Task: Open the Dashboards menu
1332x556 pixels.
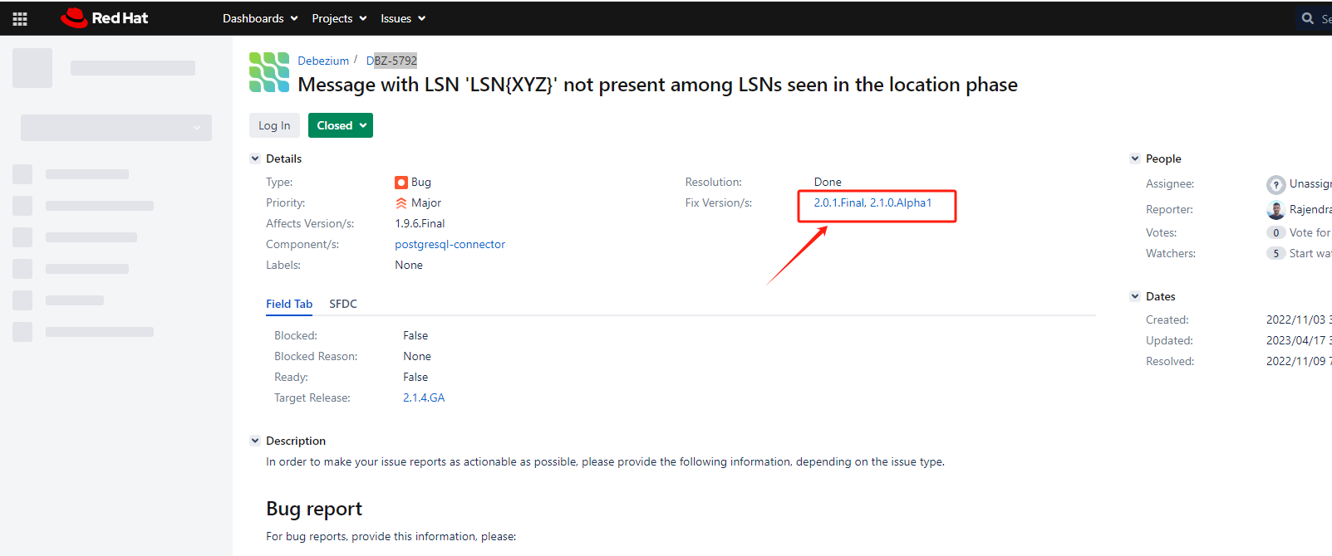Action: click(x=260, y=18)
